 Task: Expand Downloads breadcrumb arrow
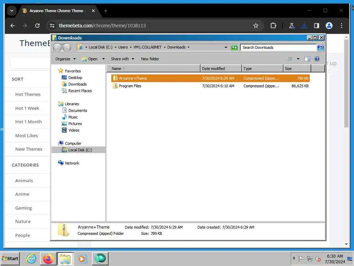188,47
